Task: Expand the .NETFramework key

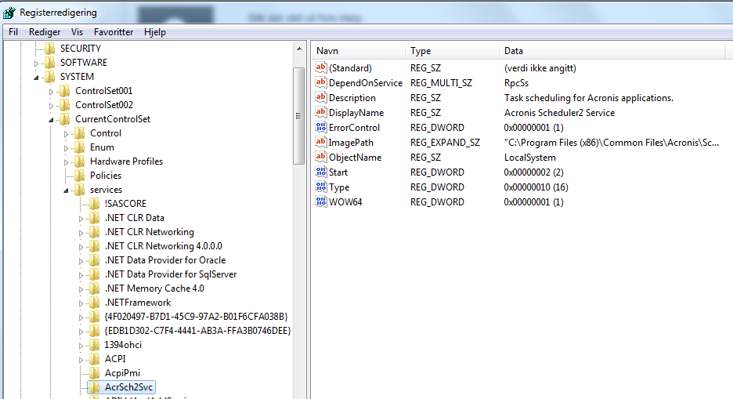Action: 81,303
